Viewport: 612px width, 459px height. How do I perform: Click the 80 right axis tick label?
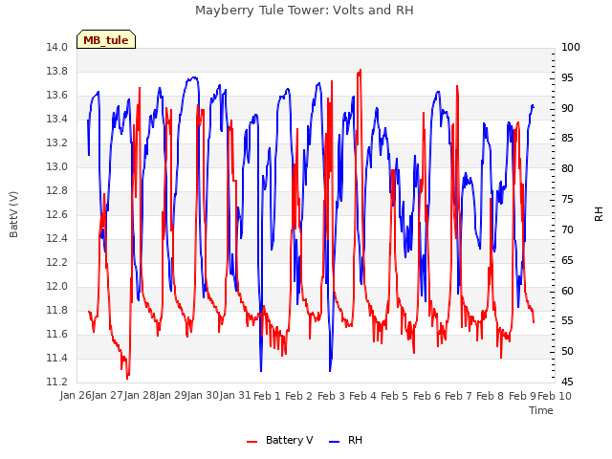point(567,169)
